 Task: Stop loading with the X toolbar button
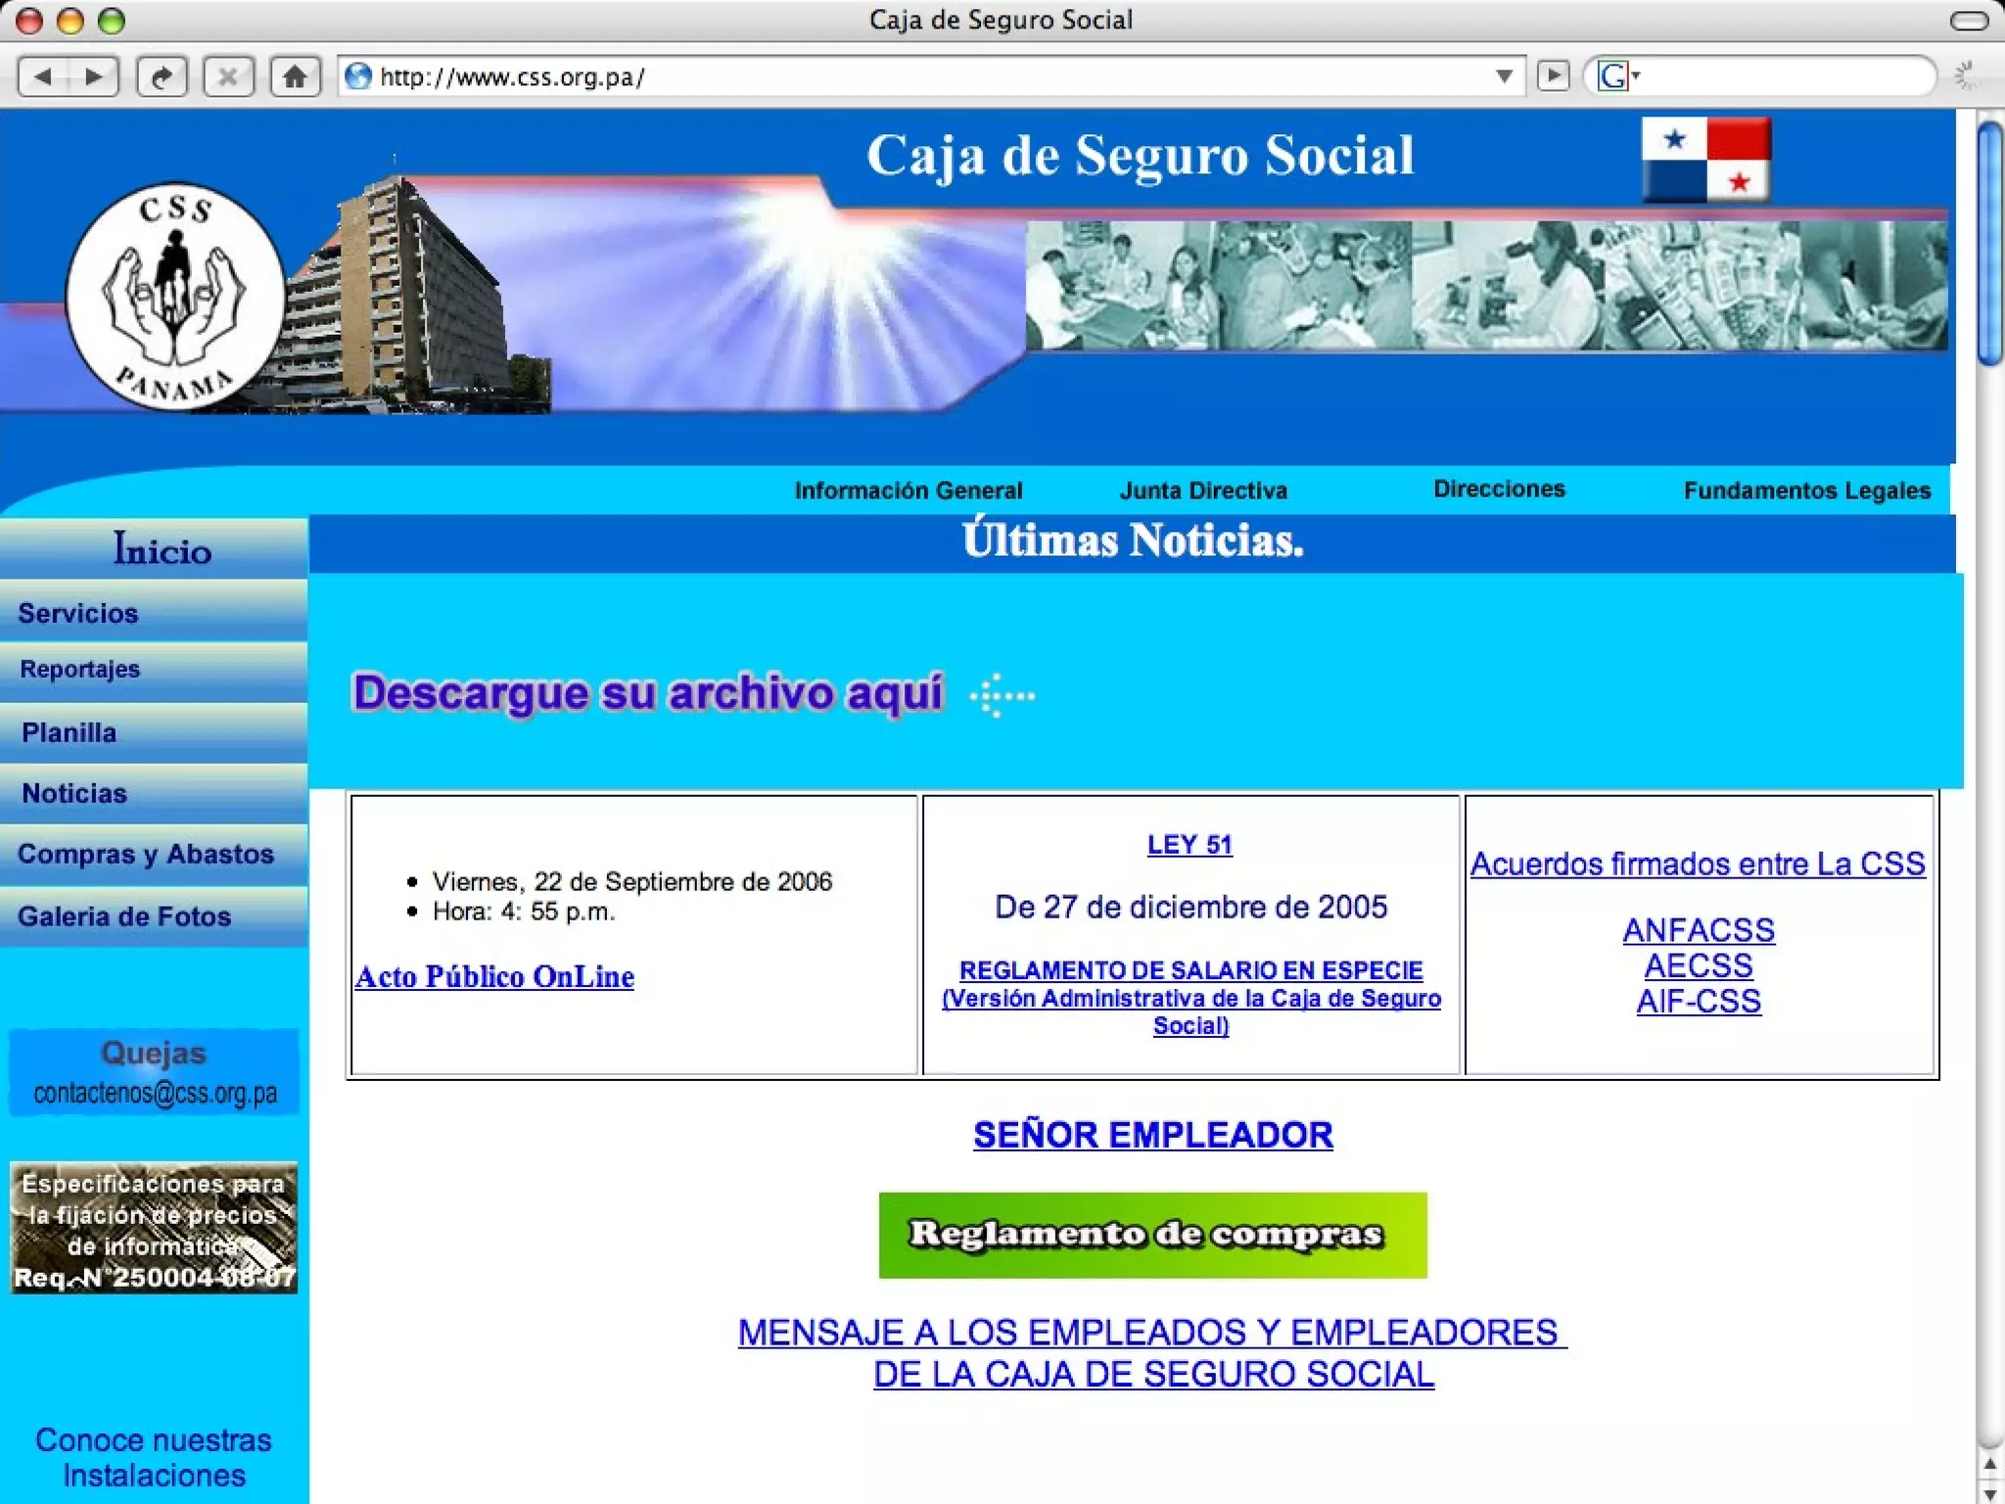pyautogui.click(x=228, y=76)
